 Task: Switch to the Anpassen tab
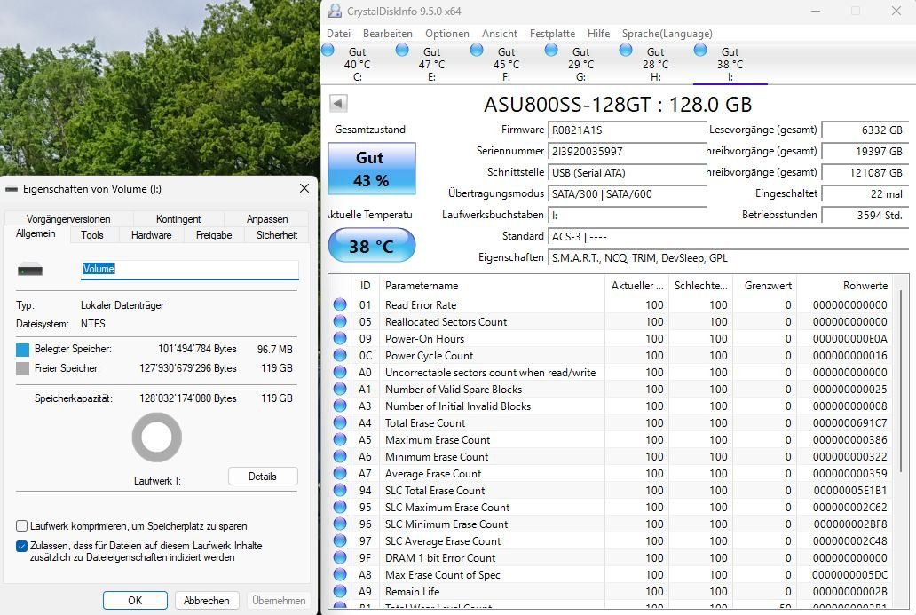pos(267,219)
